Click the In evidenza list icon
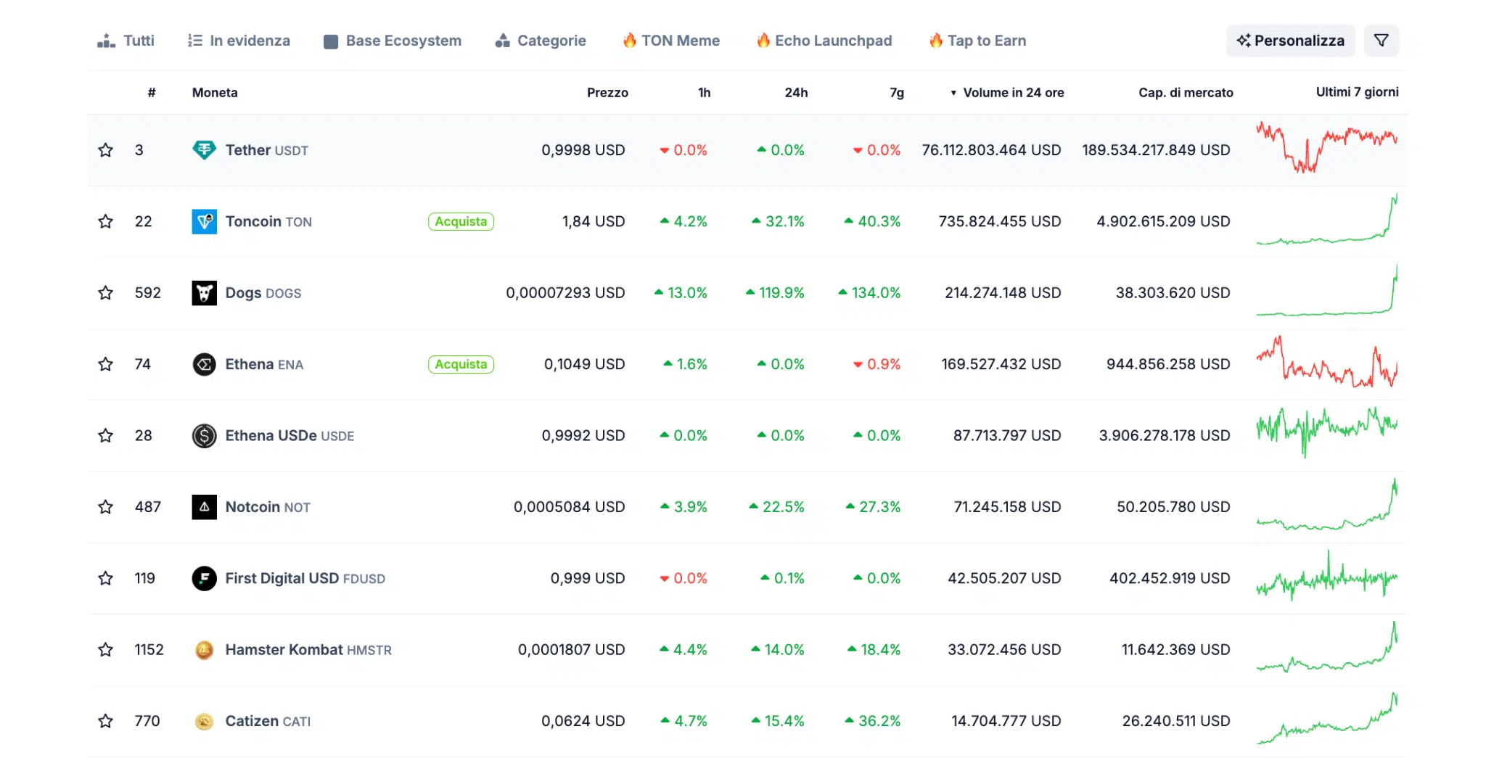 tap(194, 41)
